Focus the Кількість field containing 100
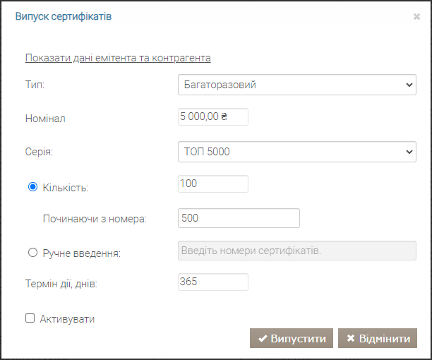The image size is (432, 360). [213, 184]
